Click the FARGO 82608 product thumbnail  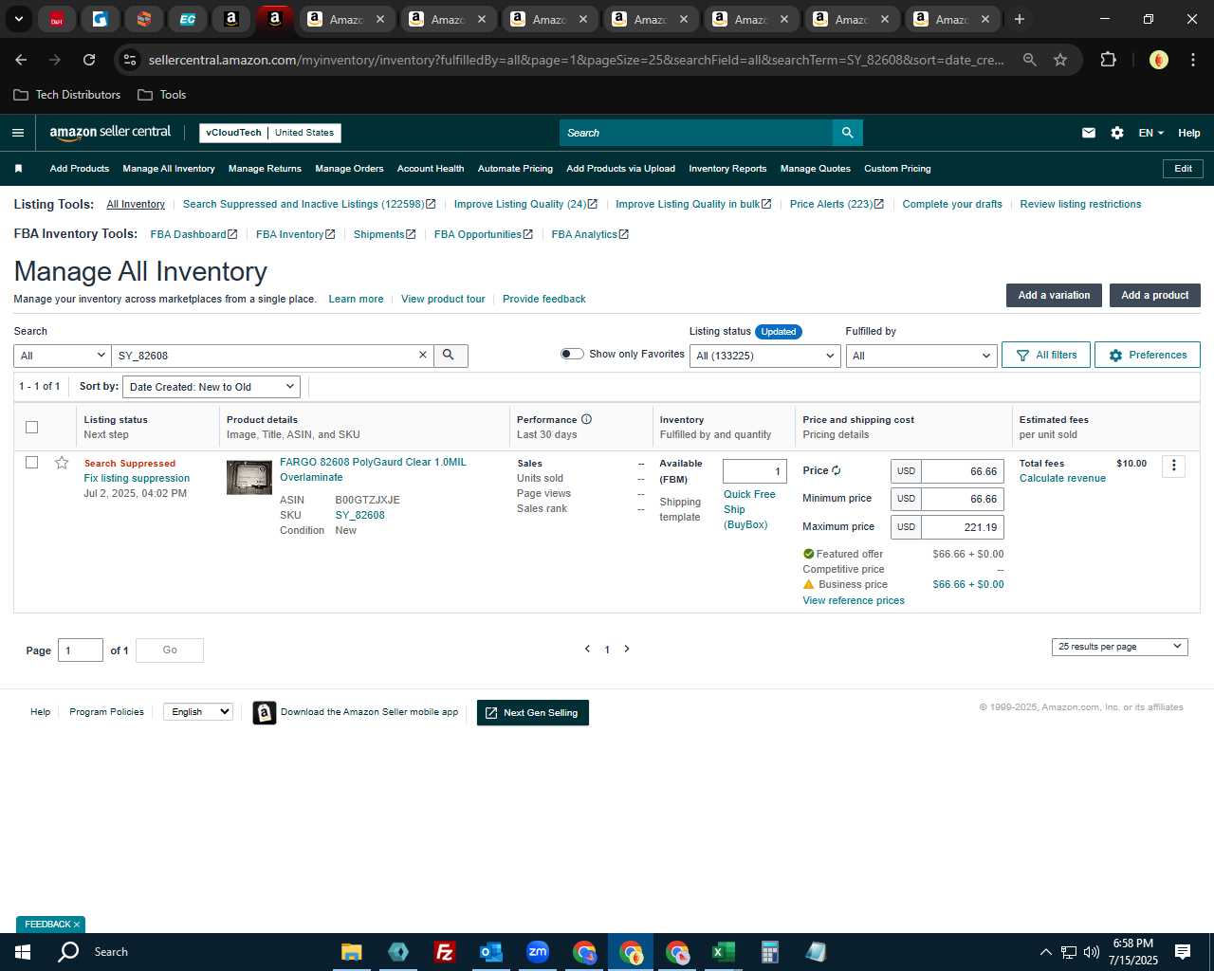249,478
